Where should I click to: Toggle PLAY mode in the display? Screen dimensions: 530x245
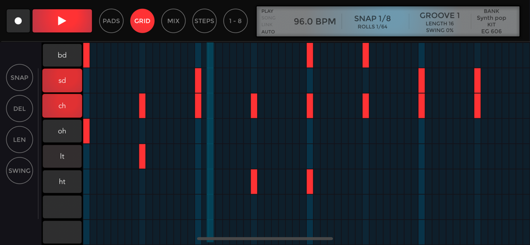point(267,11)
